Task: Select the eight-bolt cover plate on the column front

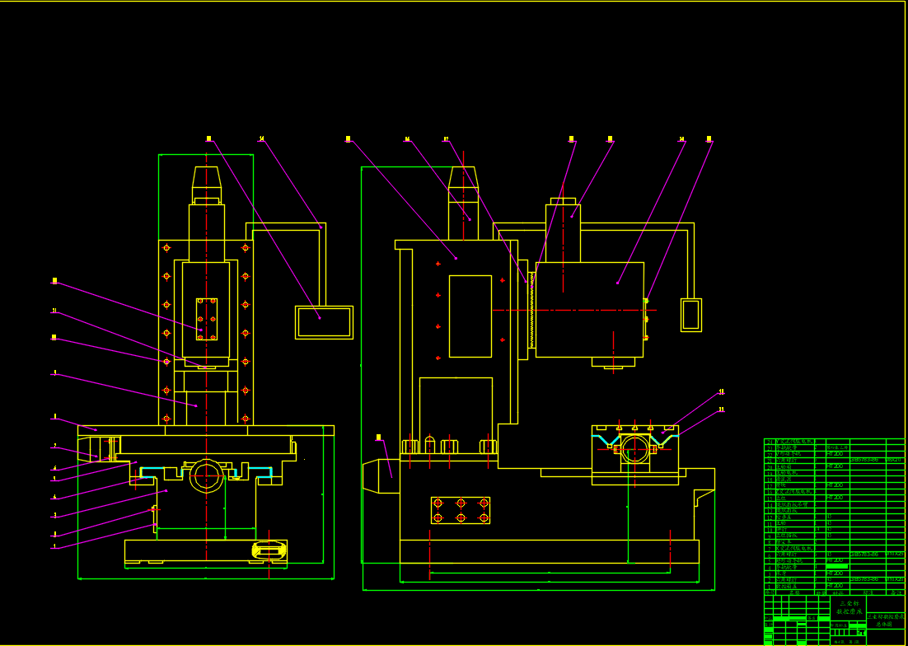Action: click(x=207, y=319)
